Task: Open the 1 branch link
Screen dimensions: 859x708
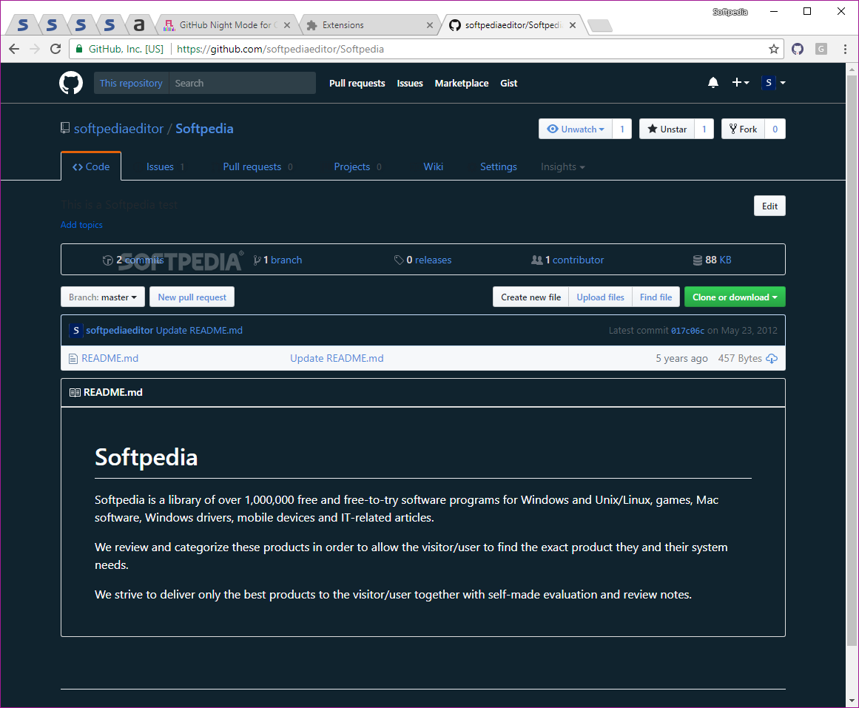Action: [x=277, y=260]
